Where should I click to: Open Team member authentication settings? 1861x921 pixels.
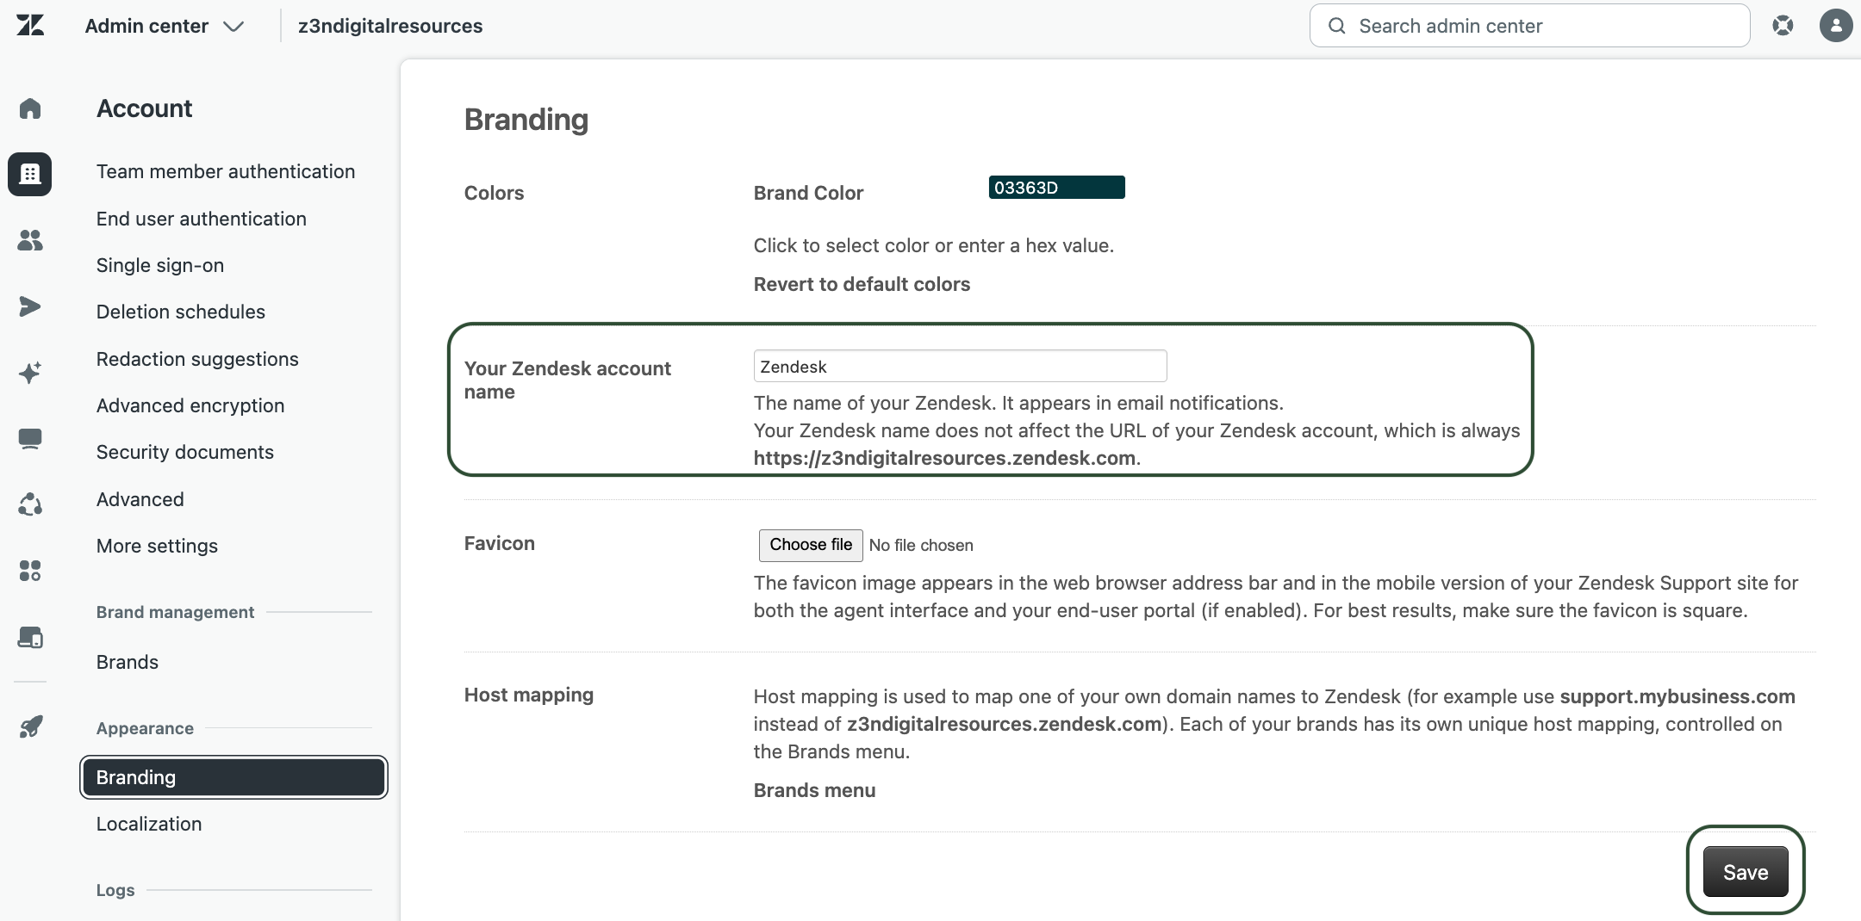[226, 171]
